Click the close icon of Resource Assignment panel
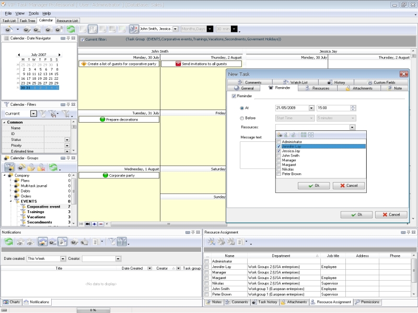 413,232
